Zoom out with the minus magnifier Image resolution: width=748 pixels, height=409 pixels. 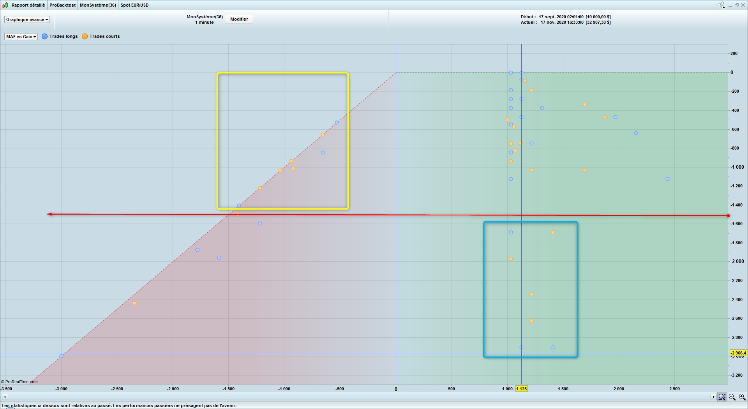point(732,397)
